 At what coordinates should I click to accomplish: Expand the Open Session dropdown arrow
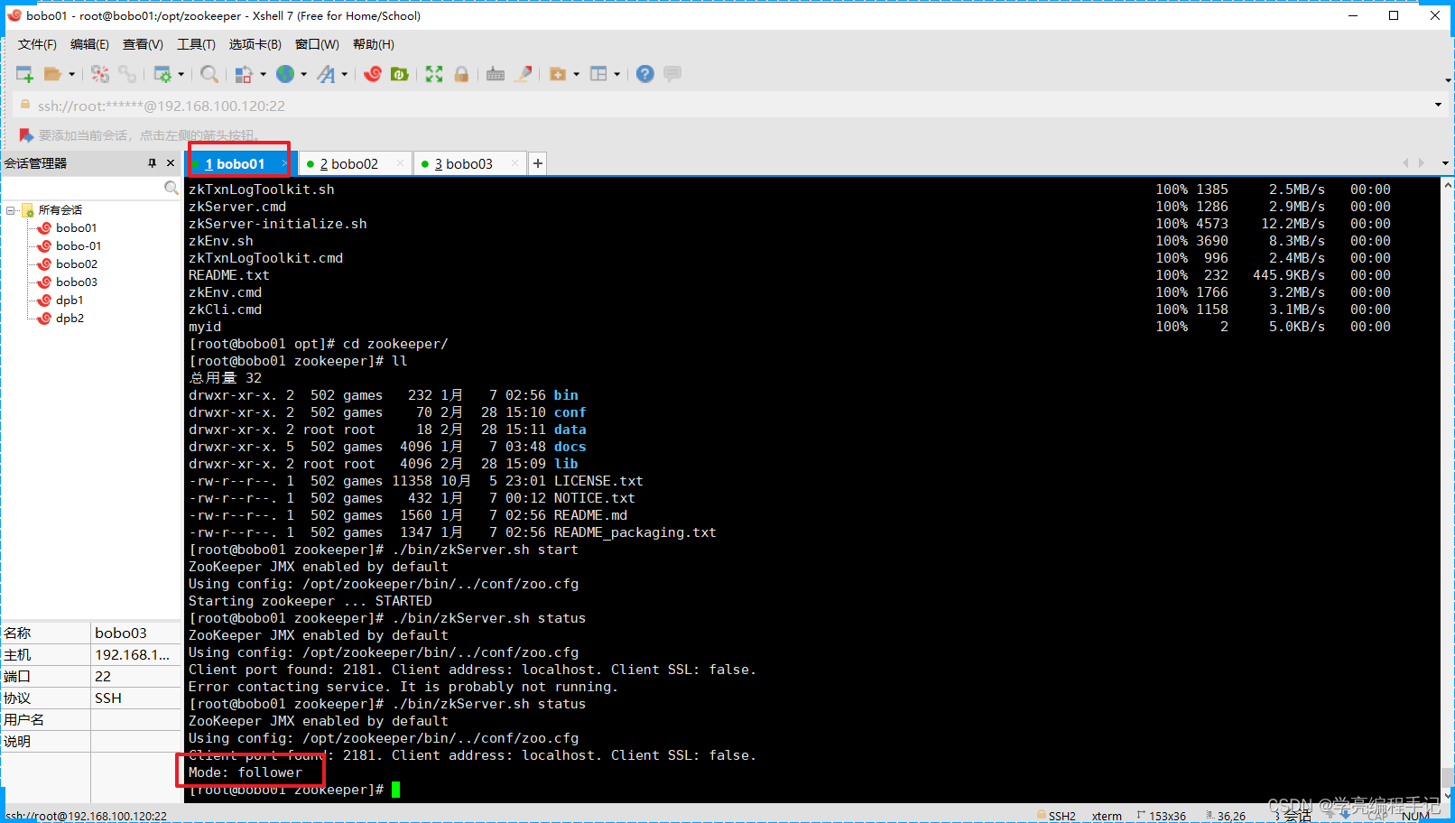[x=71, y=74]
